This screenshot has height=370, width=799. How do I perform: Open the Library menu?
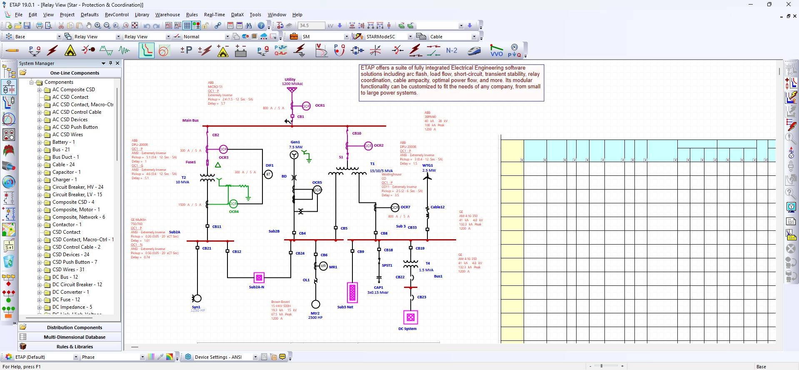click(142, 15)
